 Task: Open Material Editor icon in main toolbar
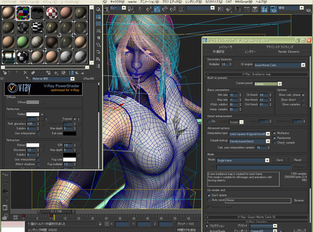click(265, 9)
